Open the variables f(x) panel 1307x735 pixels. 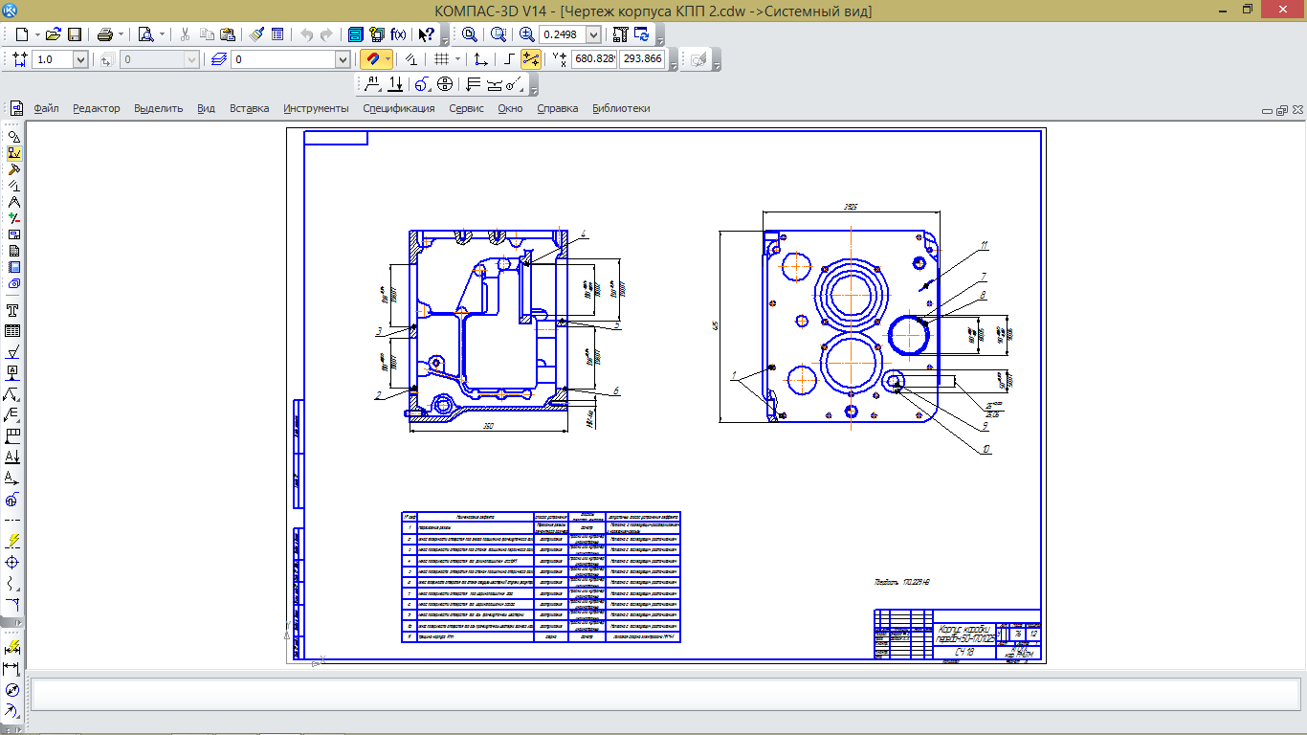coord(398,33)
